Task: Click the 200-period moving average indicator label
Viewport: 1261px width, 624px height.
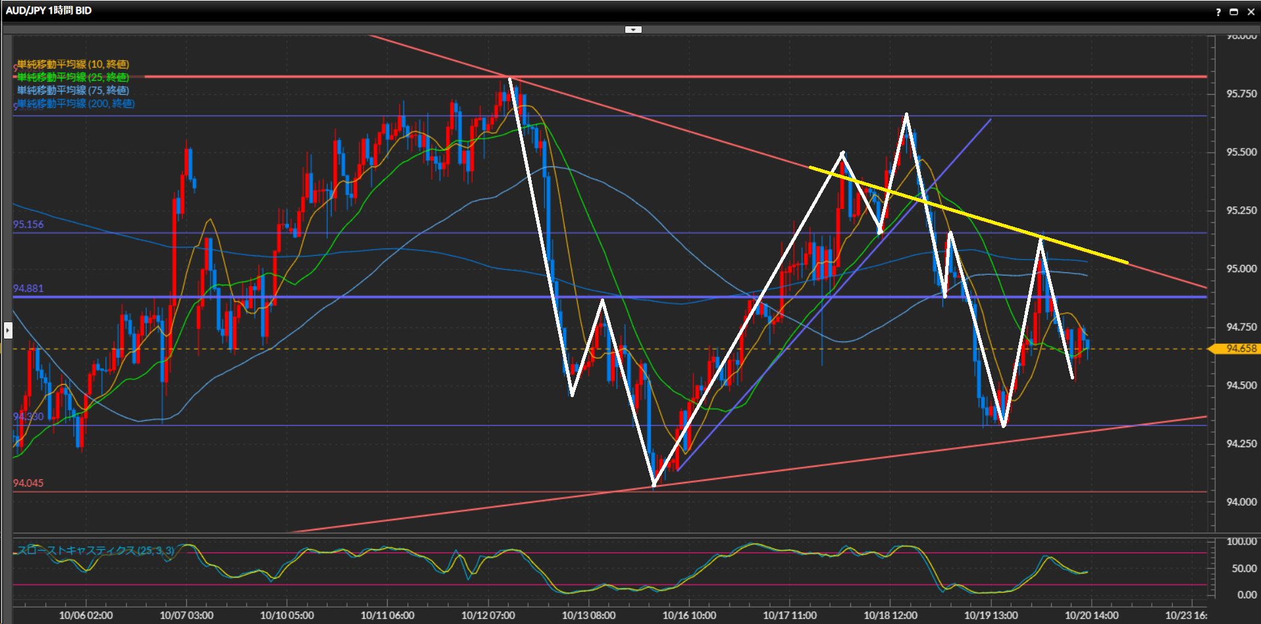Action: coord(76,104)
